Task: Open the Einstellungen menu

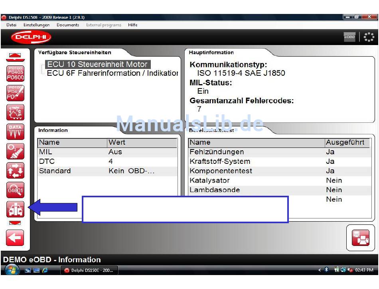Action: click(x=36, y=25)
